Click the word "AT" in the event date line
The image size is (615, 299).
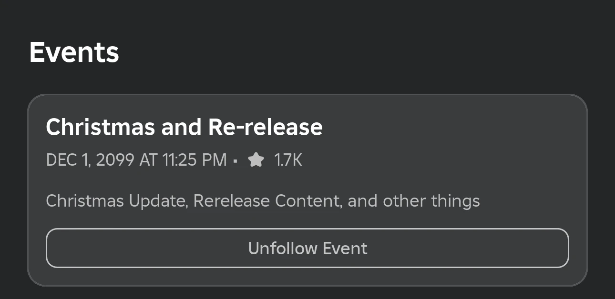pos(148,160)
